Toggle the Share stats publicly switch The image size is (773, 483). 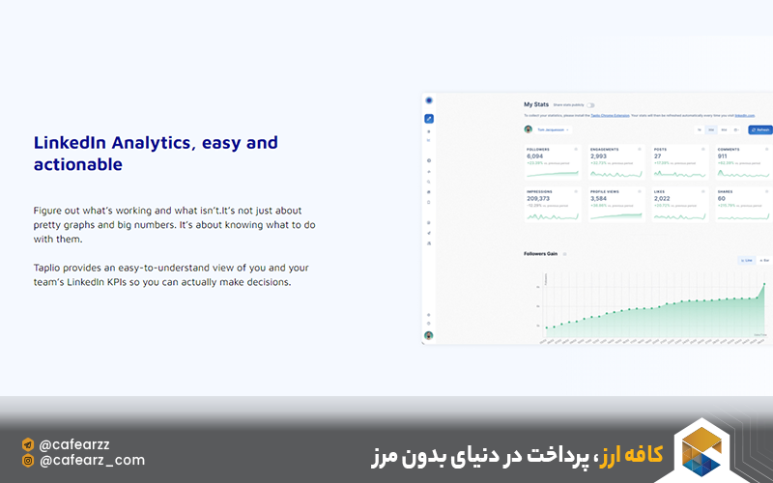click(590, 104)
